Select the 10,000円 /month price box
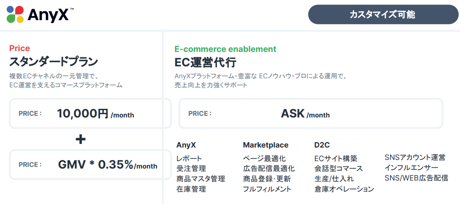 point(90,114)
